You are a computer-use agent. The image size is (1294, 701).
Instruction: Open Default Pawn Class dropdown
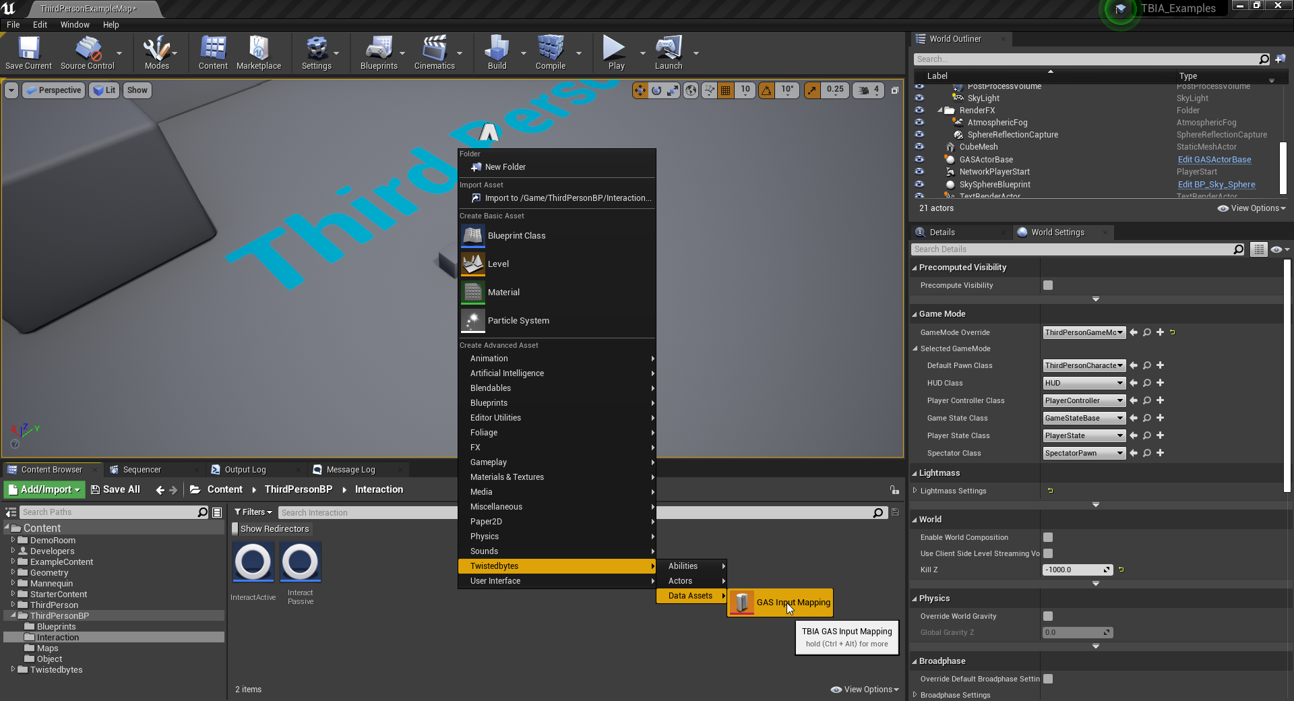coord(1084,365)
